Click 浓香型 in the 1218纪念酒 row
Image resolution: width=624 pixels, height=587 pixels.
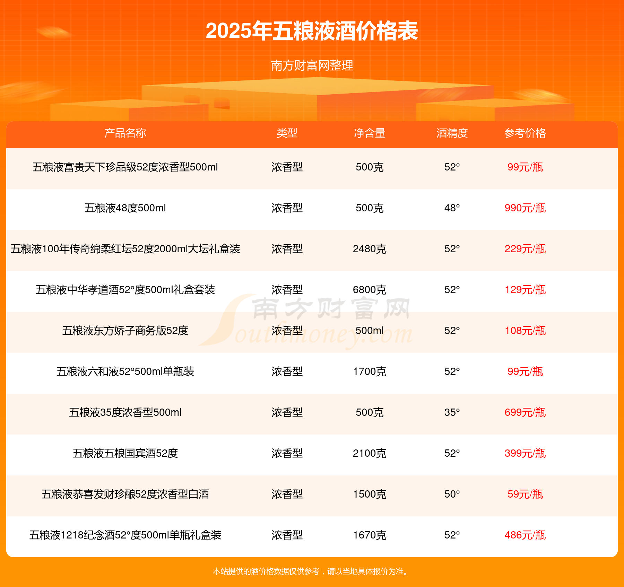tap(287, 535)
